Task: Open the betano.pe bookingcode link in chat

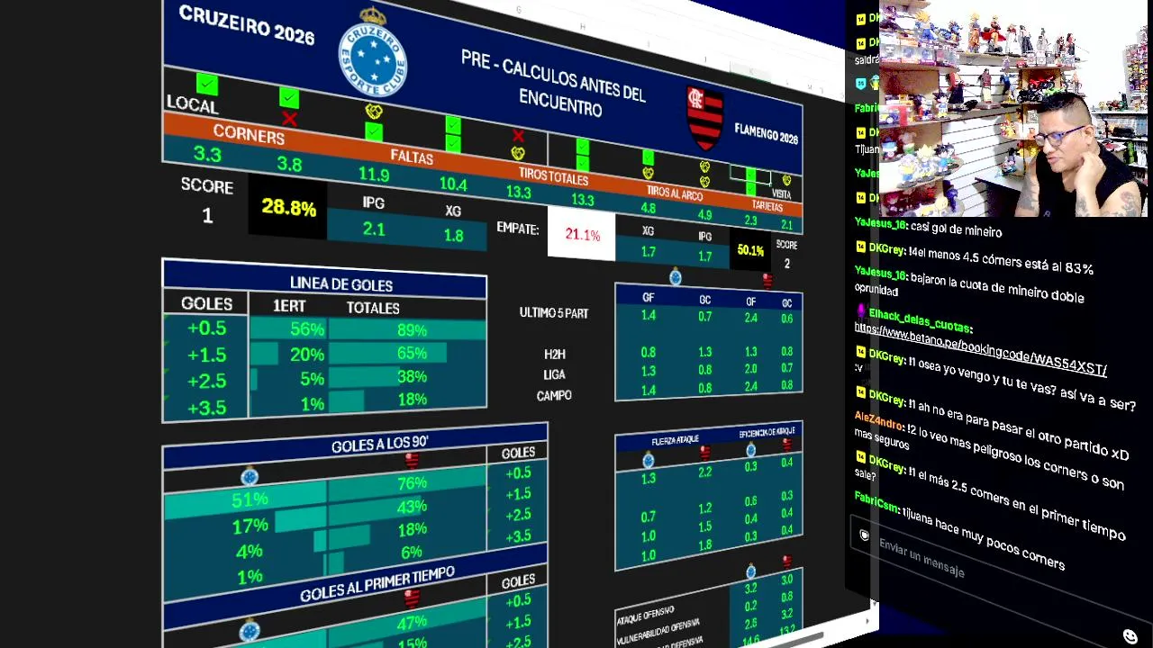Action: [x=980, y=348]
